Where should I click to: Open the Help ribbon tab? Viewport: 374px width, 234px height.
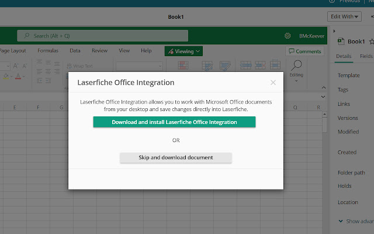coord(146,51)
